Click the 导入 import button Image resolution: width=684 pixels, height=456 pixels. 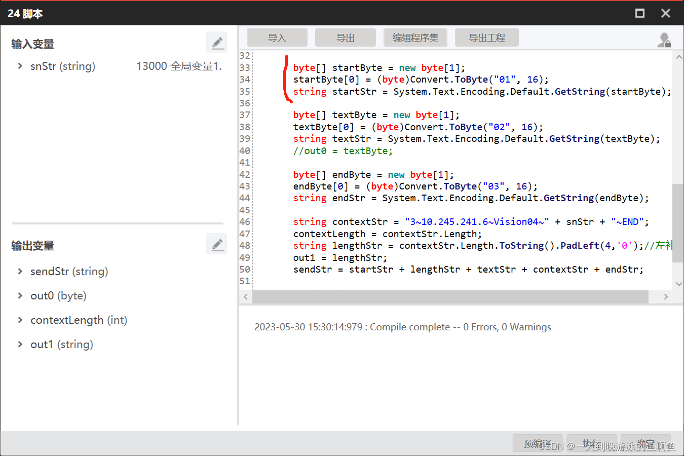click(277, 37)
